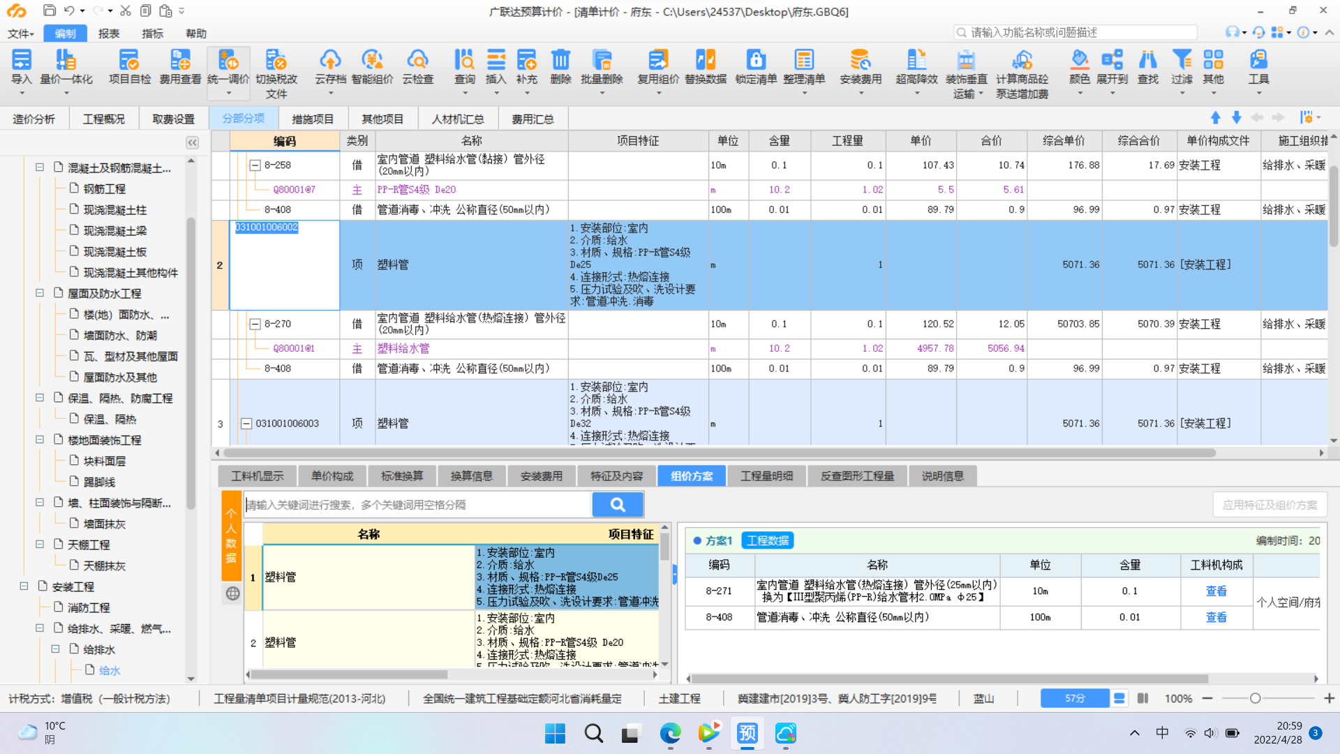The image size is (1340, 754).
Task: Click blue search button in 组价方案
Action: pyautogui.click(x=618, y=504)
